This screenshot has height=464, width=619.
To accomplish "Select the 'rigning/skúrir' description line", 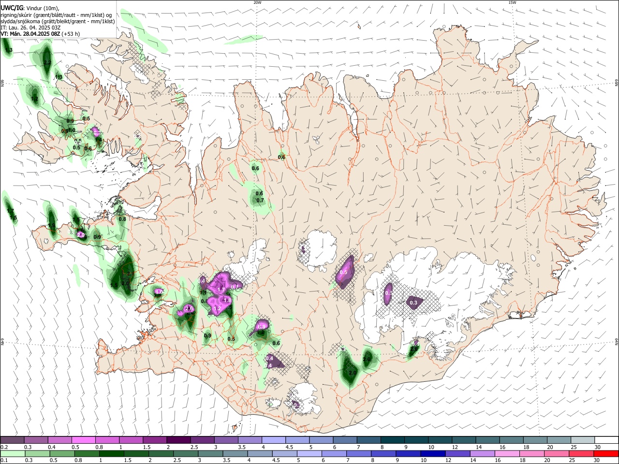I will click(56, 15).
